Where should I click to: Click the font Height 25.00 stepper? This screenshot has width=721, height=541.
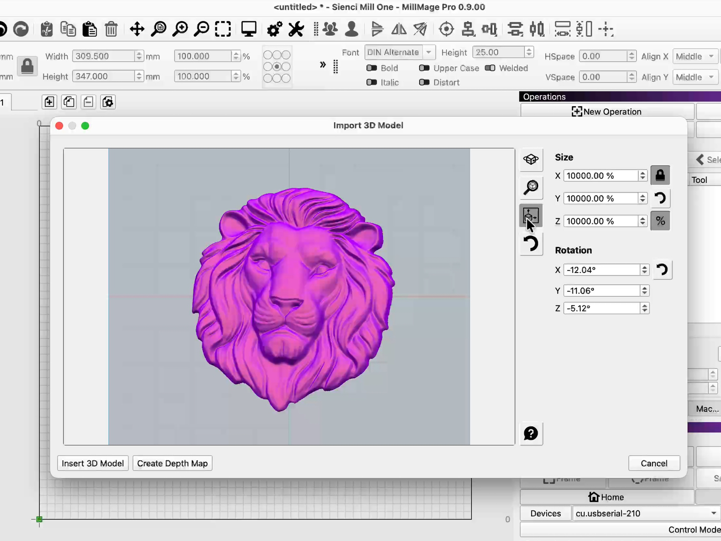[529, 52]
